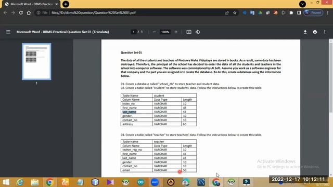Image resolution: width=333 pixels, height=187 pixels.
Task: Open the PDF viewer sidebar menu icon
Action: [x=8, y=32]
